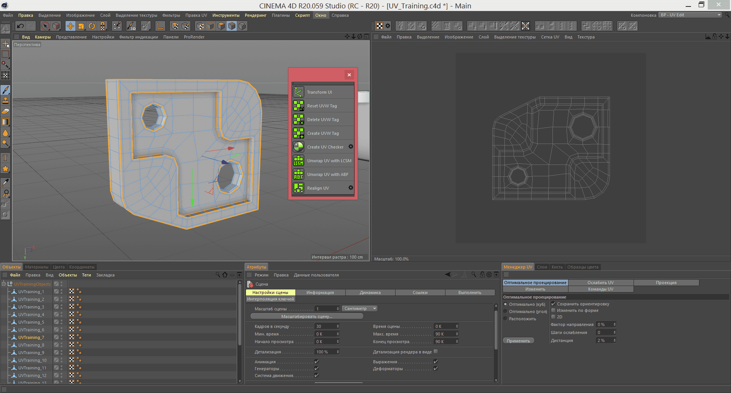
Task: Select Оптимально (куб) radio button
Action: click(x=506, y=304)
